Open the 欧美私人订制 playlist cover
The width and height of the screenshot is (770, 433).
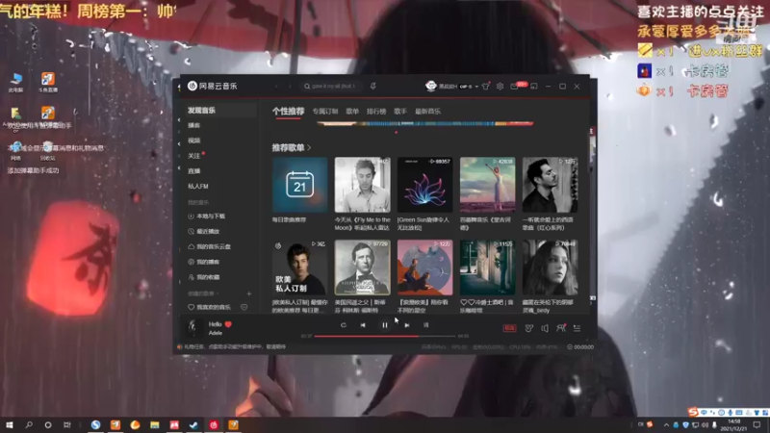(x=300, y=267)
